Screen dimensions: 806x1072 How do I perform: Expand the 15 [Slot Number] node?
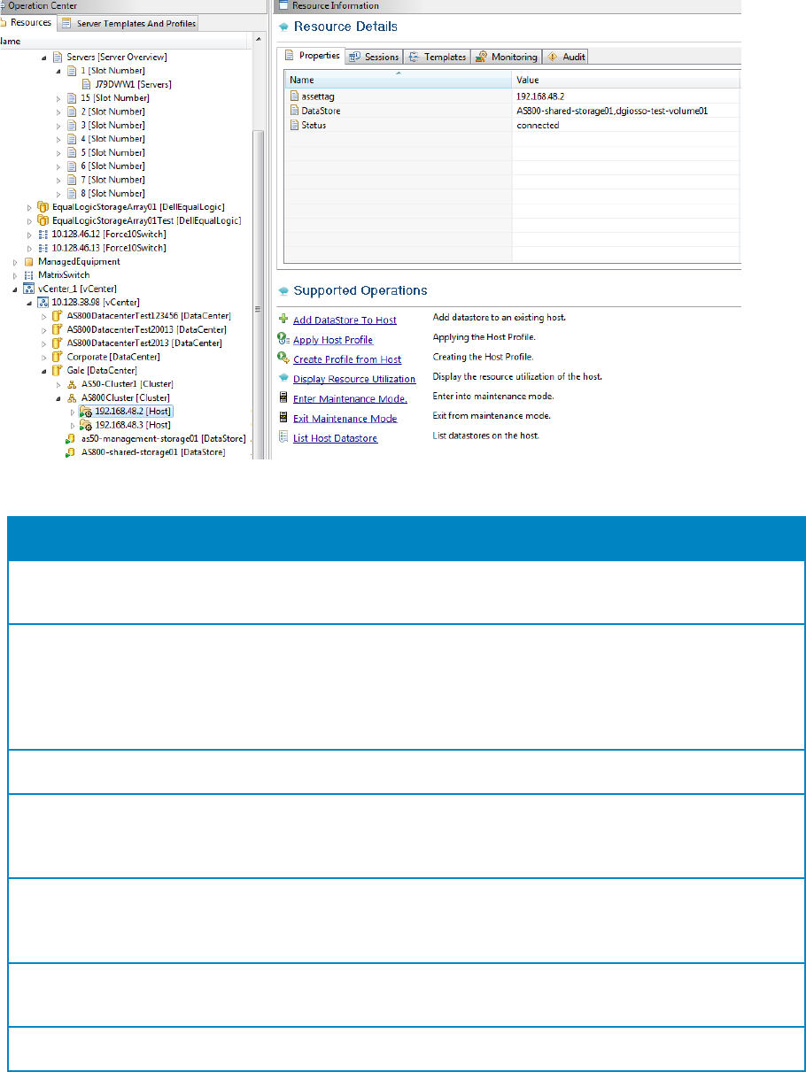coord(58,97)
